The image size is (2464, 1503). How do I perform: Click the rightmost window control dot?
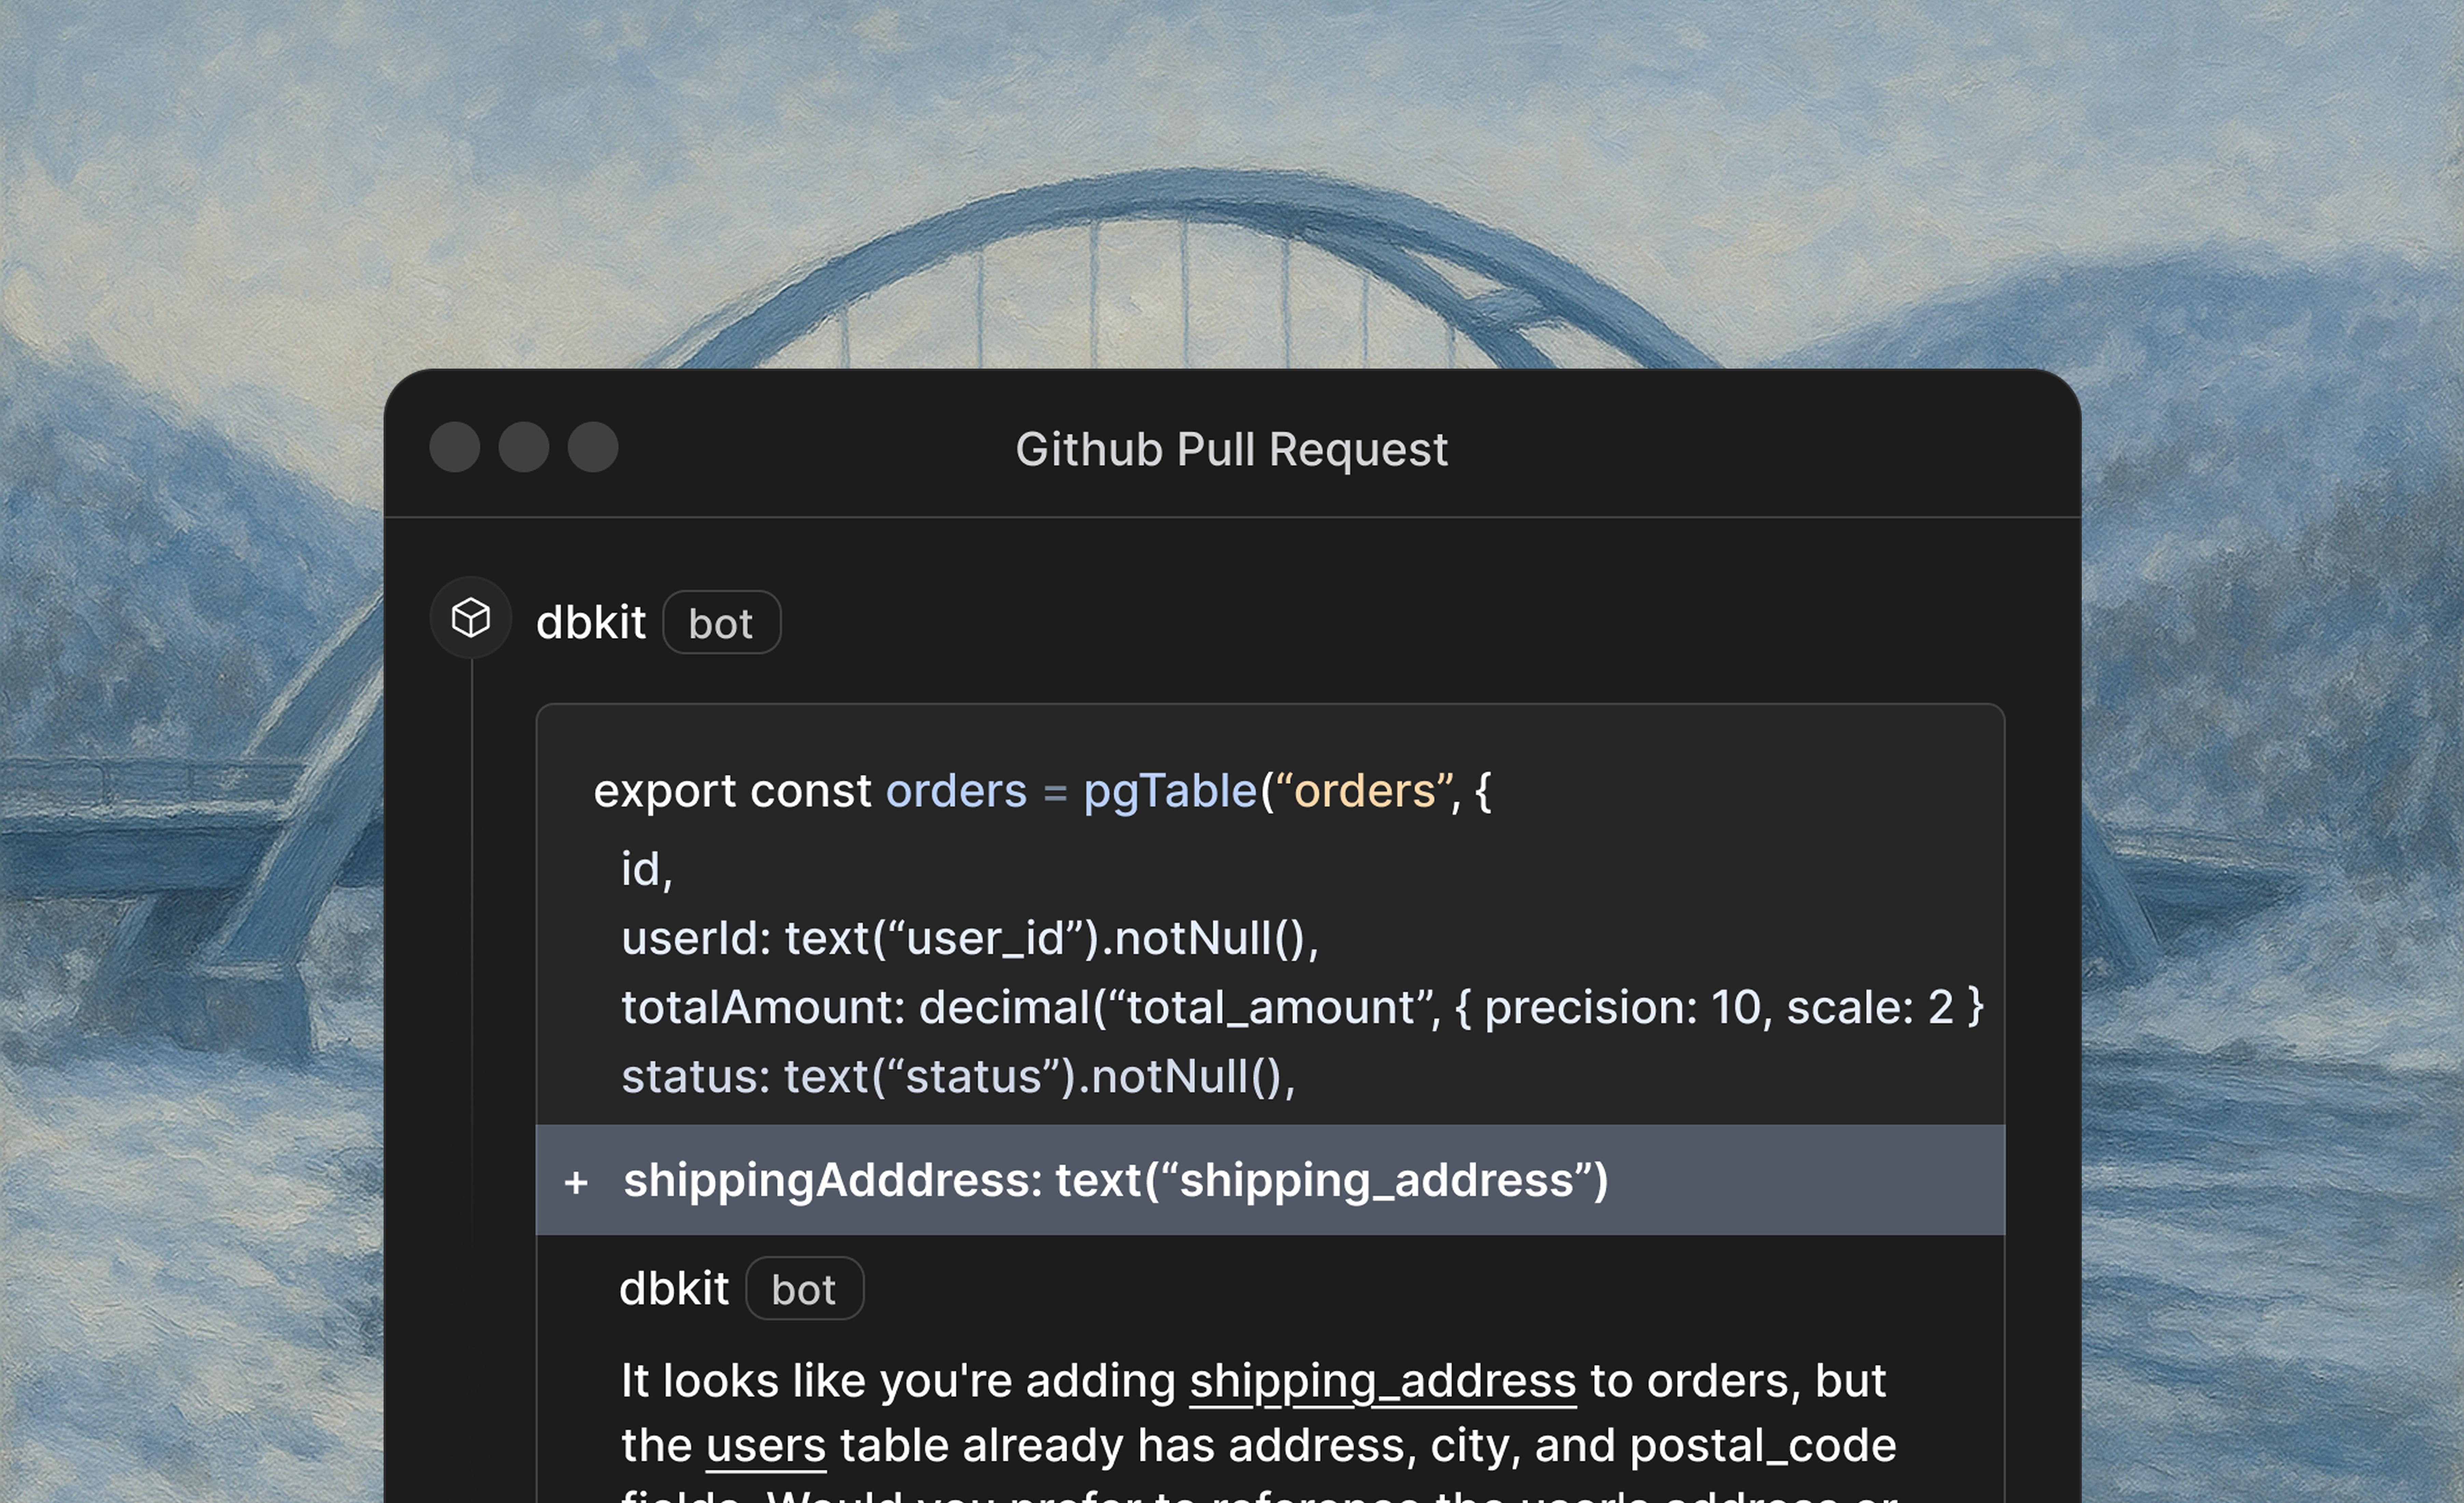point(593,447)
